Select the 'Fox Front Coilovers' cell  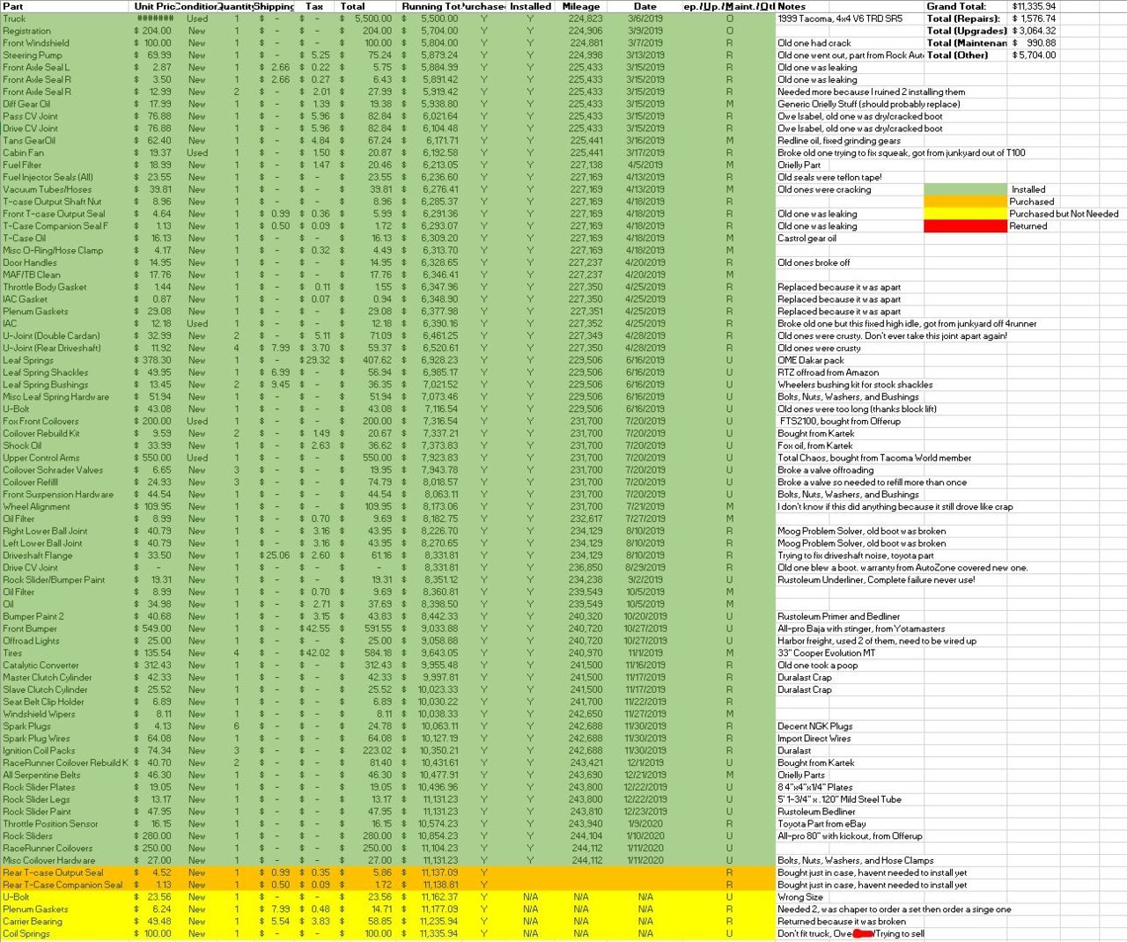(66, 421)
